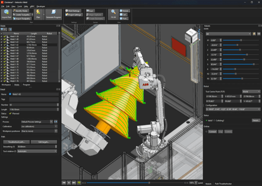
Task: Uncheck the Weld 1-59 checkbox
Action: click(1, 36)
